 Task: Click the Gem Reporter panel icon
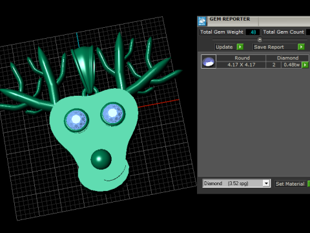(x=202, y=21)
